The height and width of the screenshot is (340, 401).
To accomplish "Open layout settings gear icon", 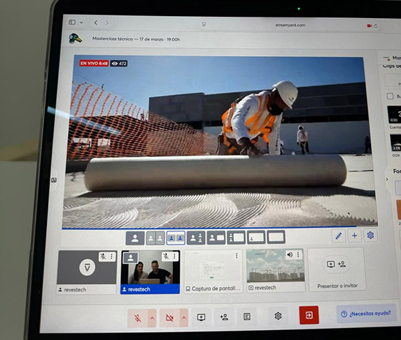I will [370, 235].
